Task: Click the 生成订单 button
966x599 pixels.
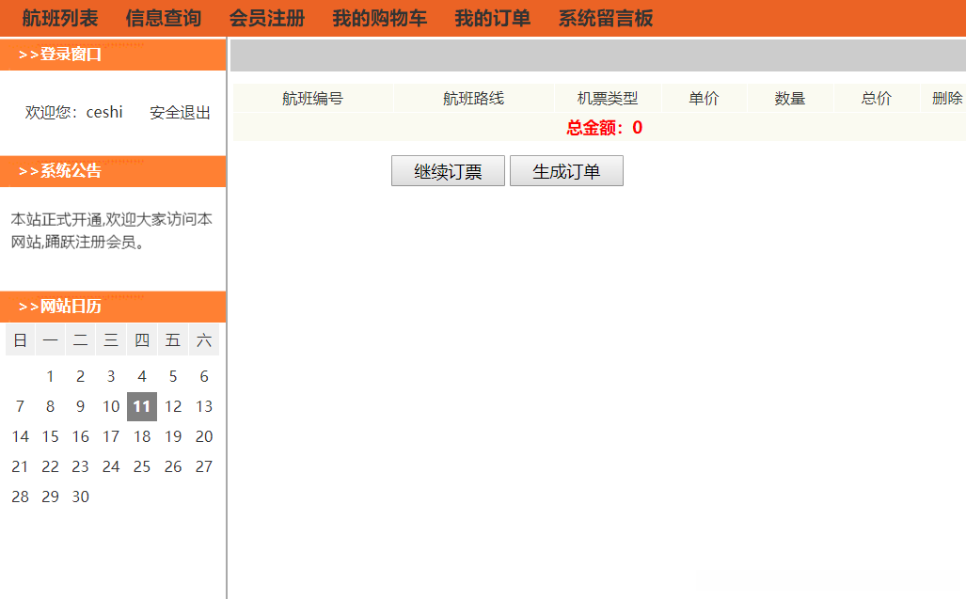Action: click(x=566, y=170)
